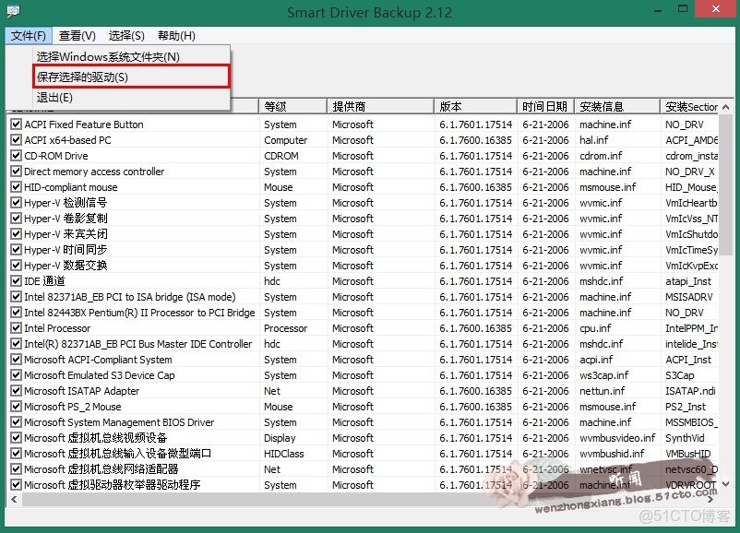Open the 查看(V) menu
Screen dimensions: 740x533
75,35
